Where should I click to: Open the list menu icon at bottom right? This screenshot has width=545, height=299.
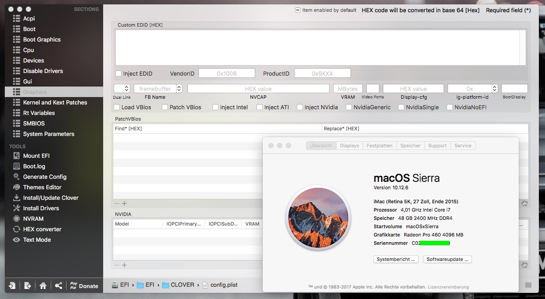[528, 285]
